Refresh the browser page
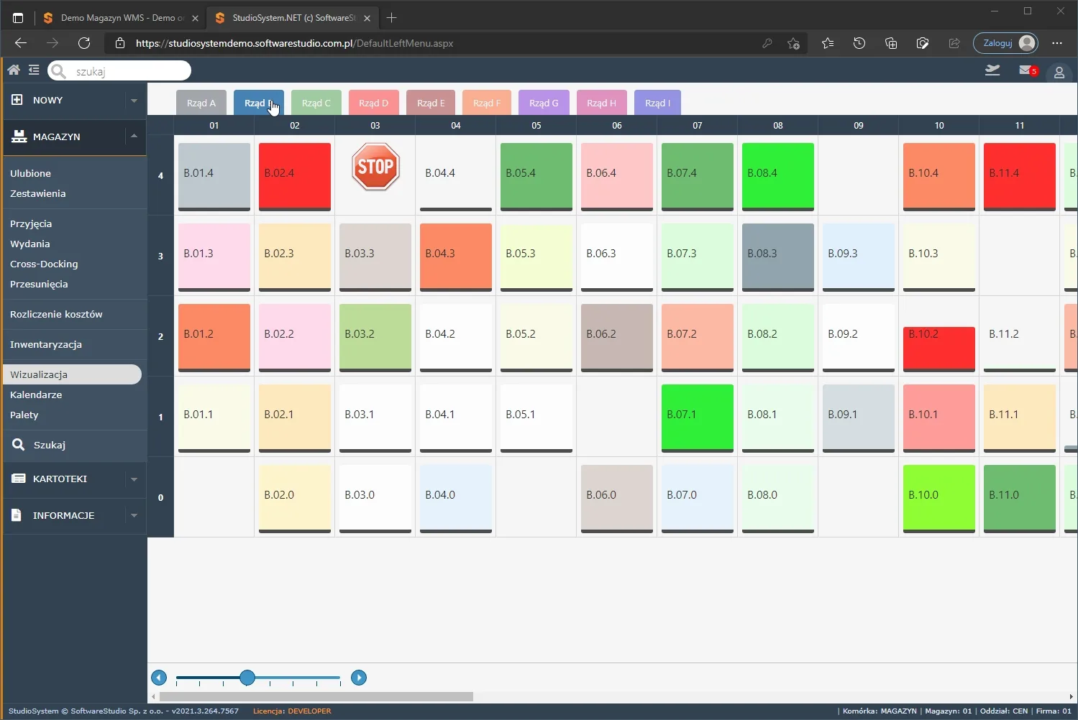Screen dimensions: 1078x720 point(84,43)
